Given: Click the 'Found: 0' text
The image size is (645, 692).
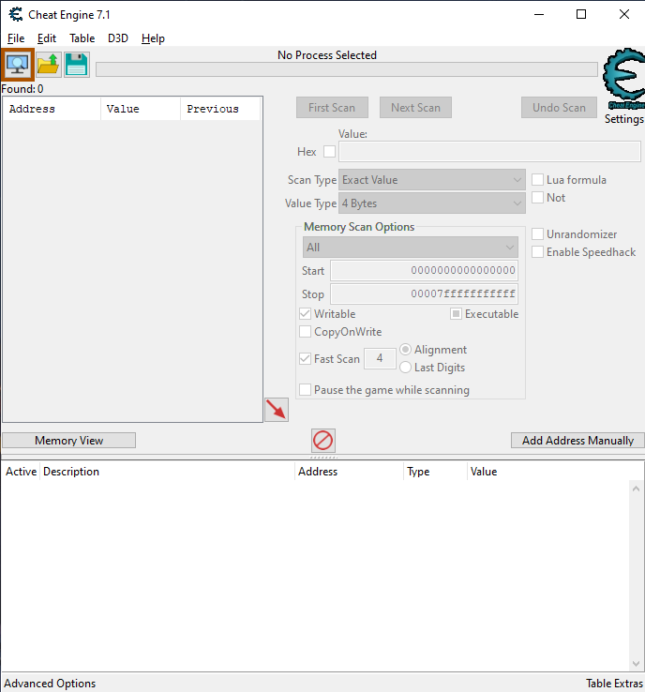Looking at the screenshot, I should tap(22, 89).
